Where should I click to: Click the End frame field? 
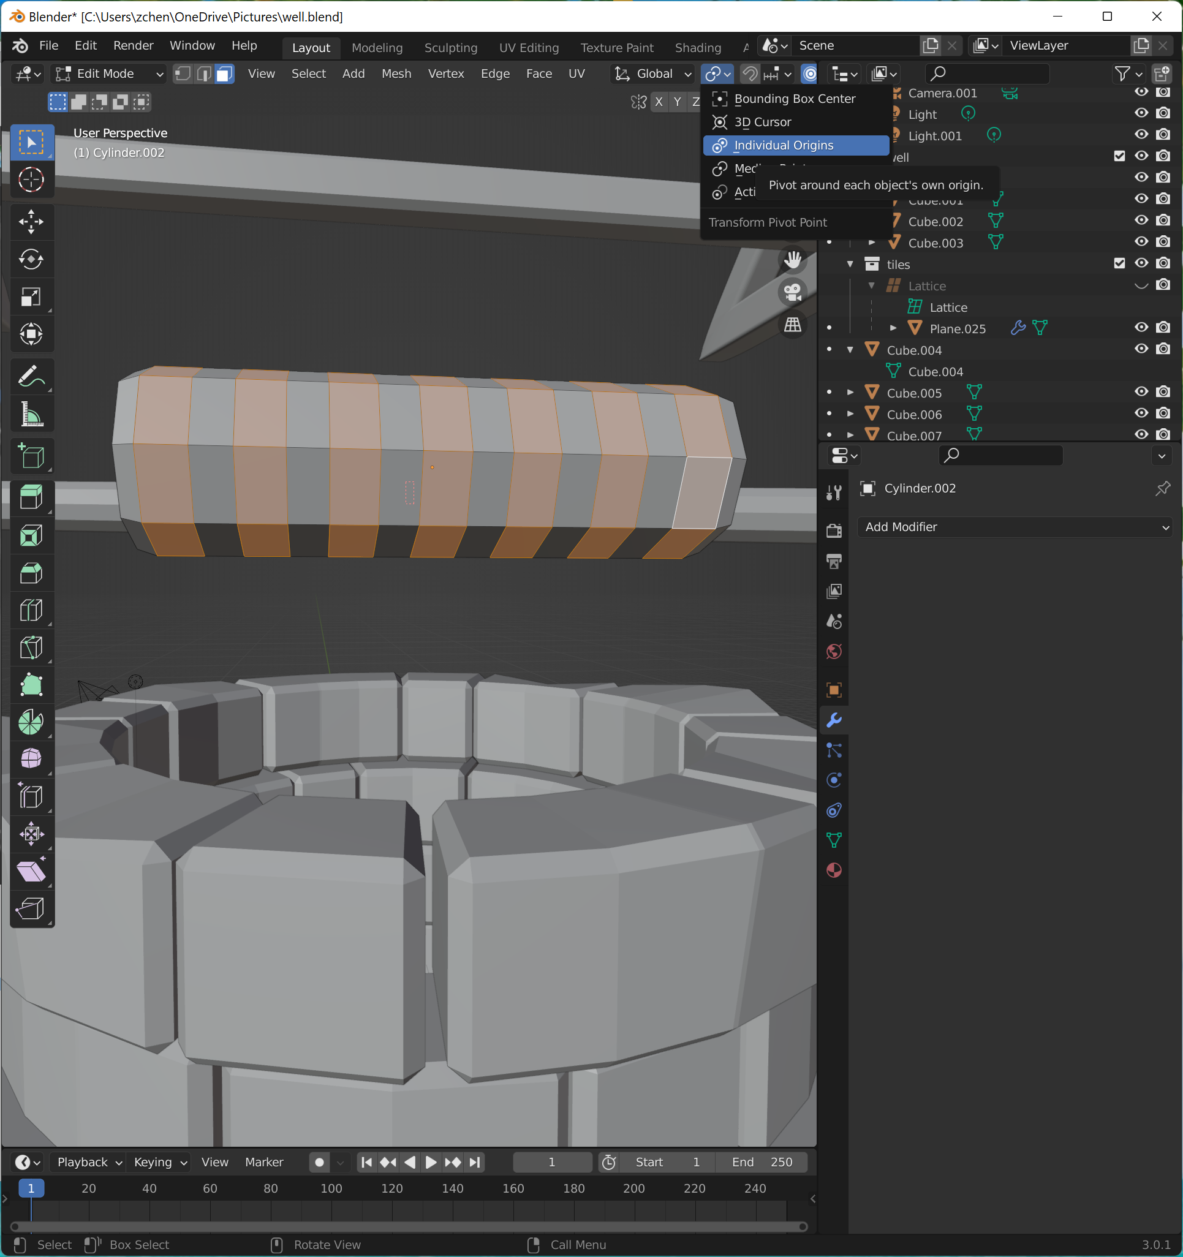[x=762, y=1162]
